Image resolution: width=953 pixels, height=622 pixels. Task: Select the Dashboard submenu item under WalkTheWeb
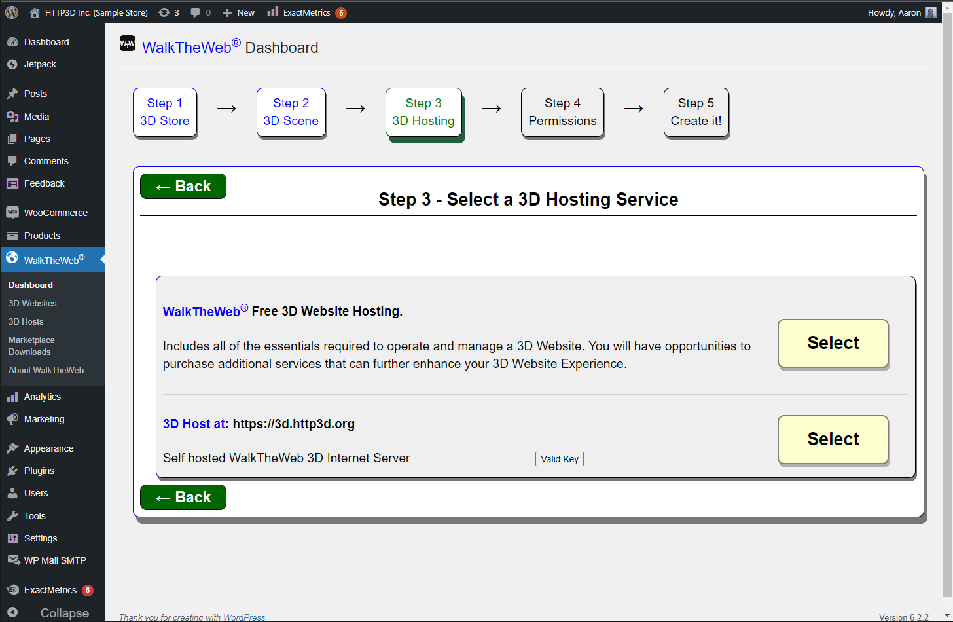(31, 285)
